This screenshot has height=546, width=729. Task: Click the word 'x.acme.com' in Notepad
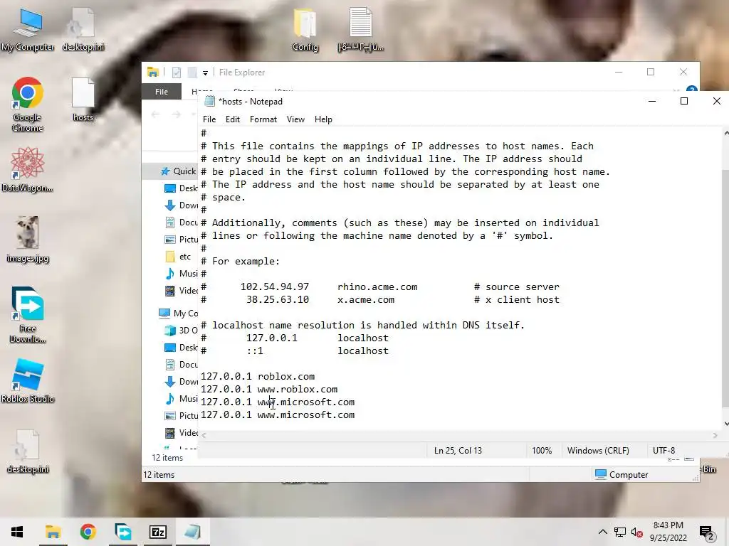[x=366, y=300]
